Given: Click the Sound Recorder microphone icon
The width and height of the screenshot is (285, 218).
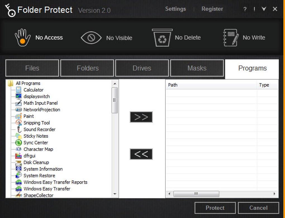Looking at the screenshot, I should click(19, 129).
